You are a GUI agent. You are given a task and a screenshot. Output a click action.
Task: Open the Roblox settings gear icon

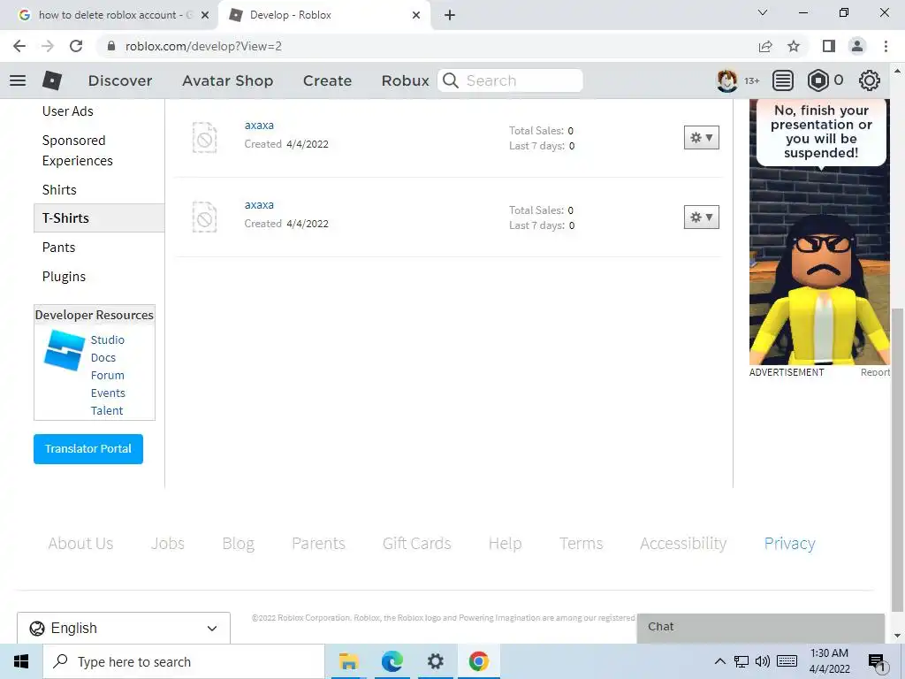pos(870,80)
